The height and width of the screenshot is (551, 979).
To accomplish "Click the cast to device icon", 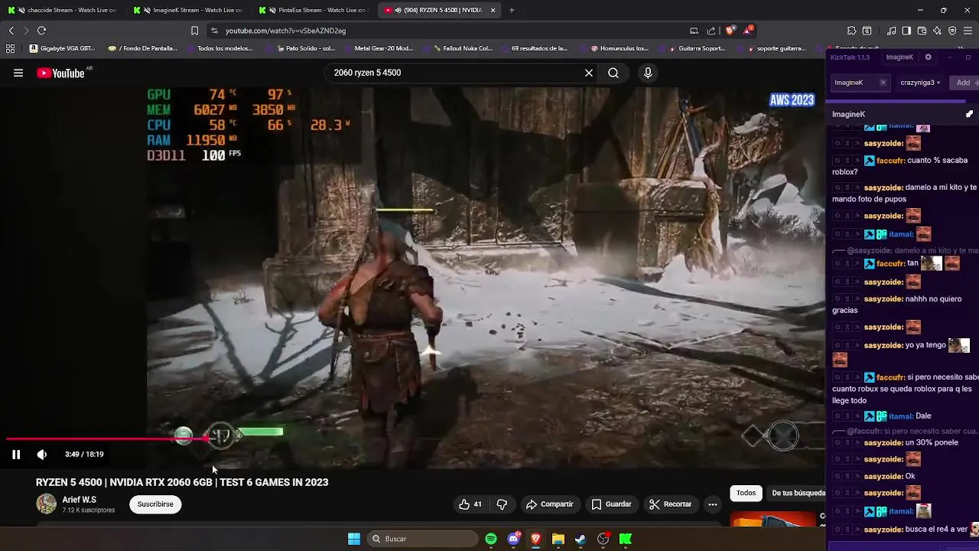I will pos(694,31).
